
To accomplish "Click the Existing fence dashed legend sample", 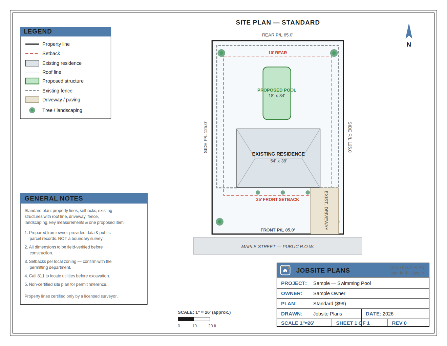I will (x=32, y=91).
